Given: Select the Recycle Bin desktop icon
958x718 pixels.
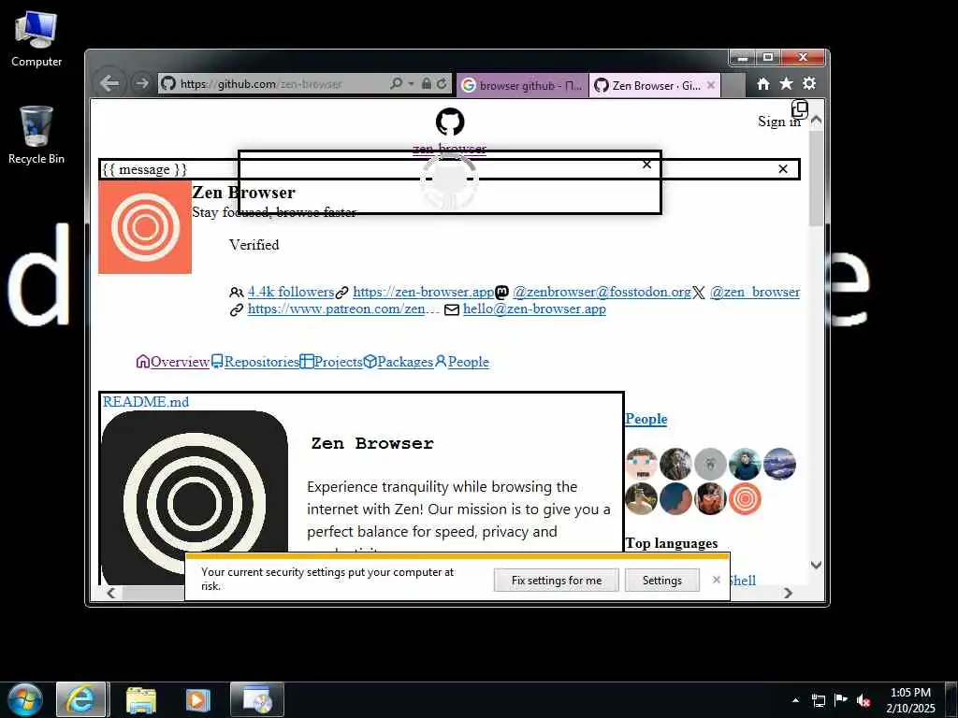Looking at the screenshot, I should 36,135.
